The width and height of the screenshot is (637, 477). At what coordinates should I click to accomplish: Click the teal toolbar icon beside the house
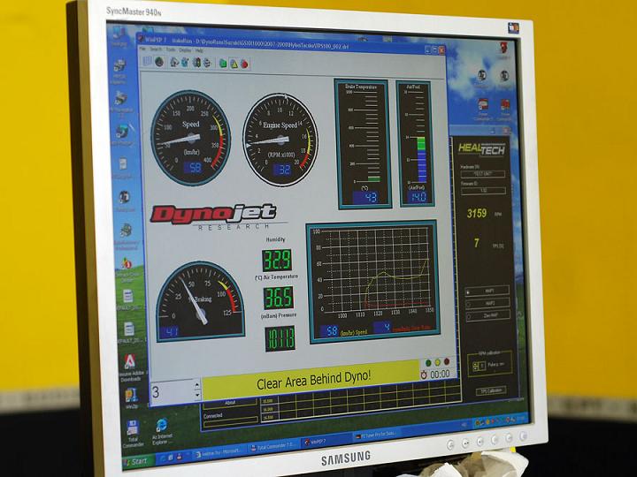coord(185,63)
